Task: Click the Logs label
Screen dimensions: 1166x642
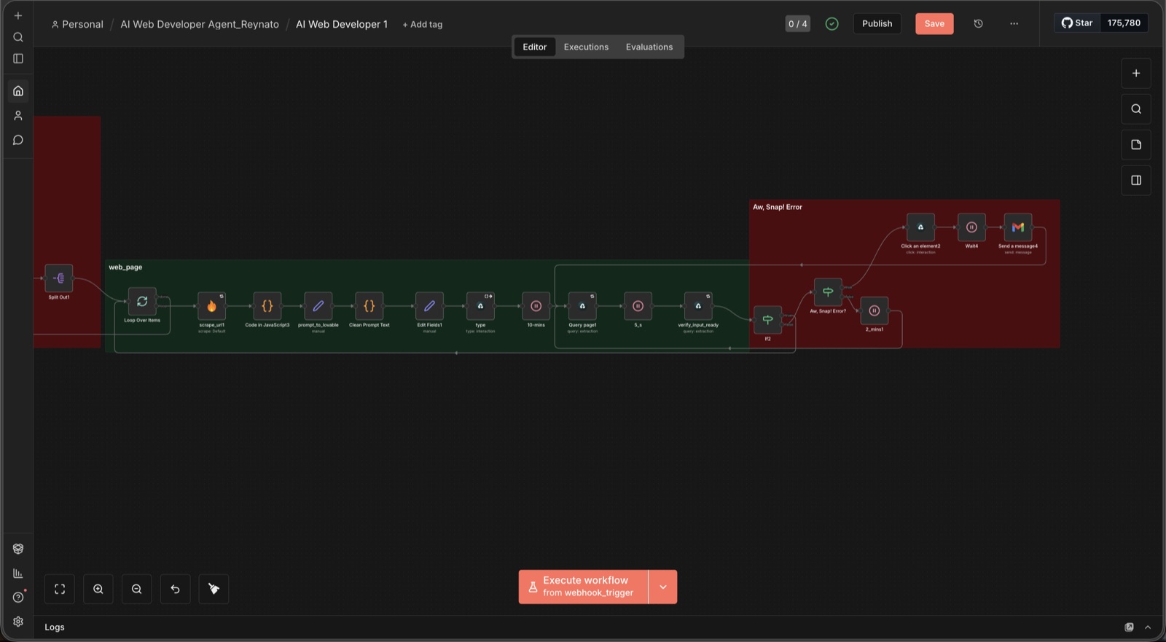Action: click(x=55, y=627)
